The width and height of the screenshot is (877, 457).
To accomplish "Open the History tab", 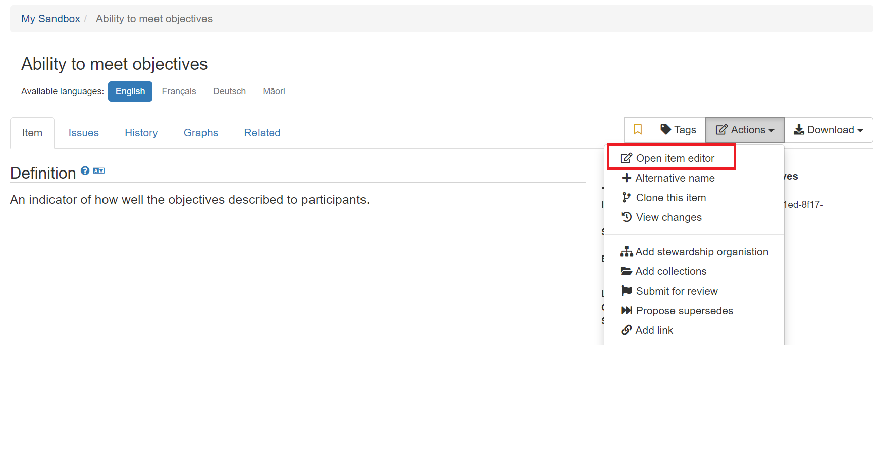I will pos(141,133).
